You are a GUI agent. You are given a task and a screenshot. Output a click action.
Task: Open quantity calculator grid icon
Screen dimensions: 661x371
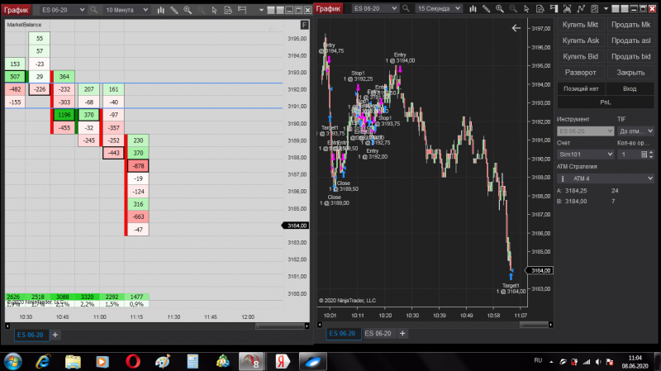pos(644,155)
